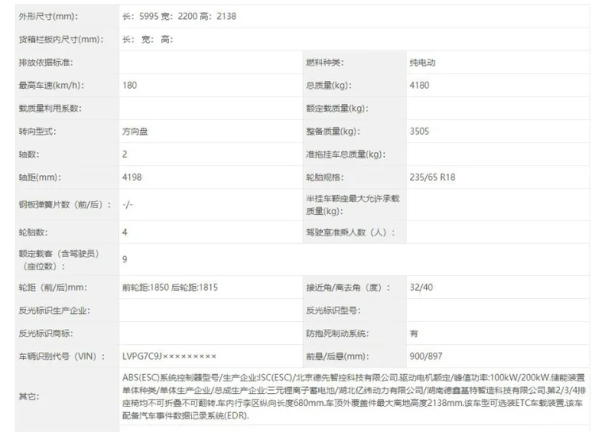Screen dimensions: 595x432
Task: Click the 轴距(mm) label
Action: point(40,178)
